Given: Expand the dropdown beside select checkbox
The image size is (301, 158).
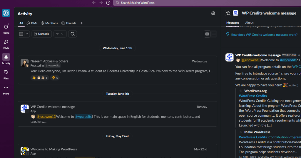Looking at the screenshot, I should coord(27,34).
